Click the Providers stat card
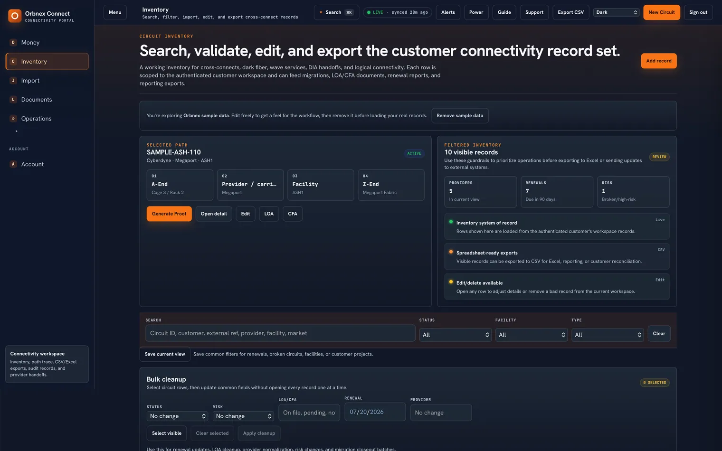Screen dimensions: 722x451 point(481,192)
